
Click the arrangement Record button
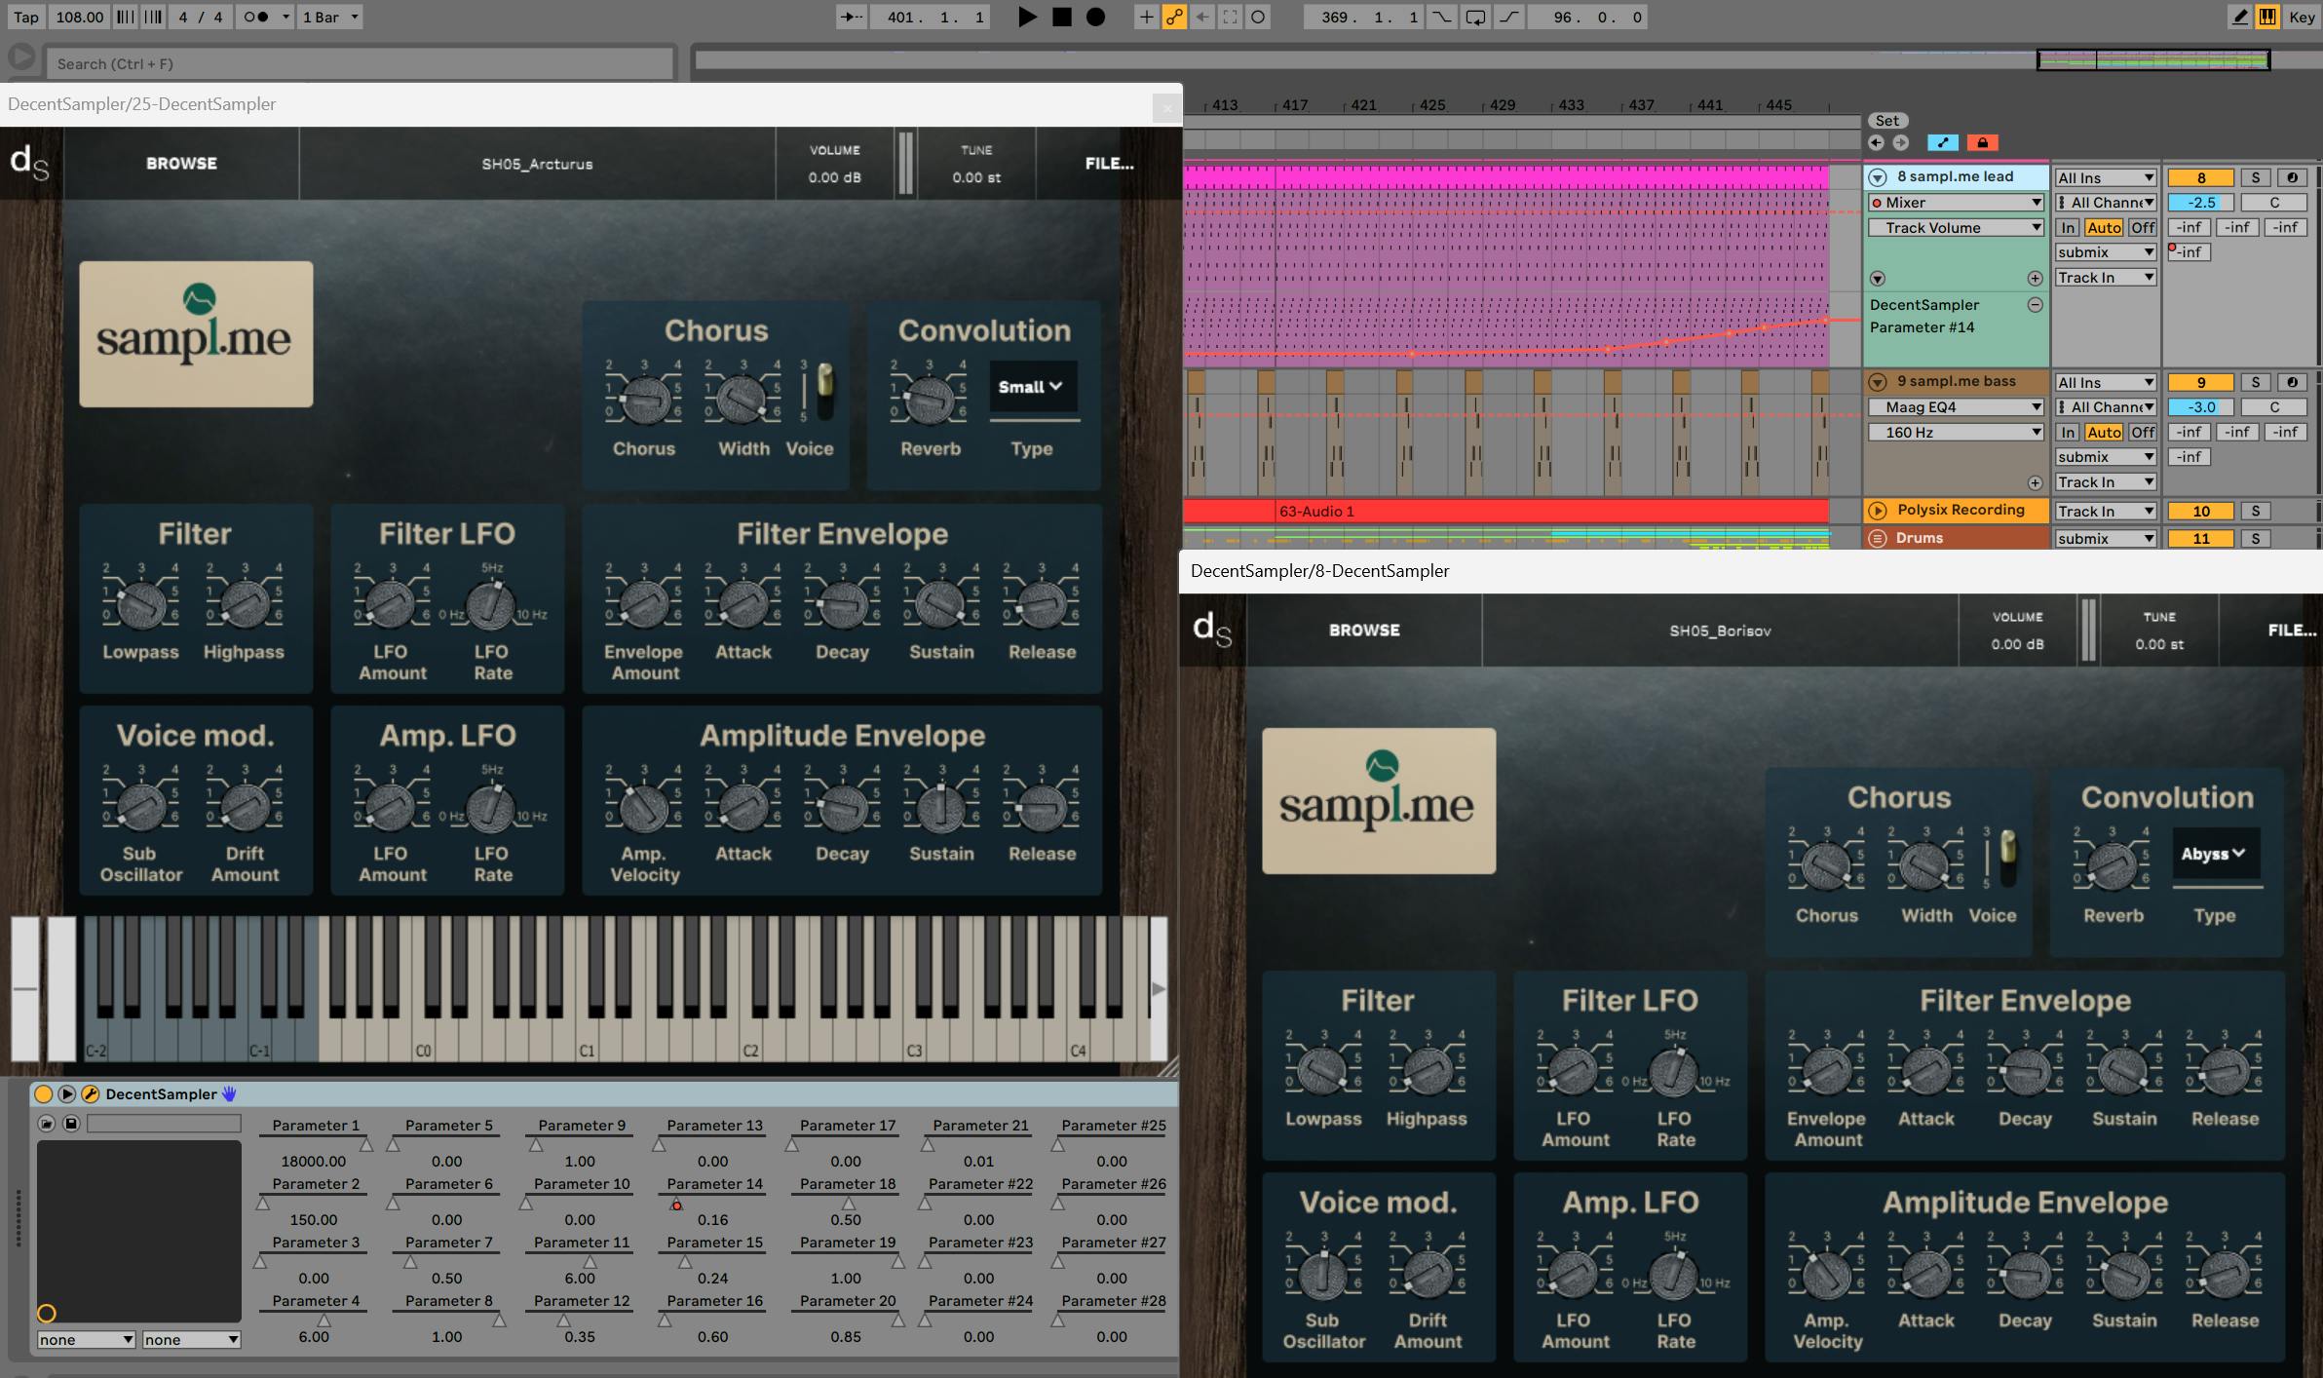tap(1095, 17)
